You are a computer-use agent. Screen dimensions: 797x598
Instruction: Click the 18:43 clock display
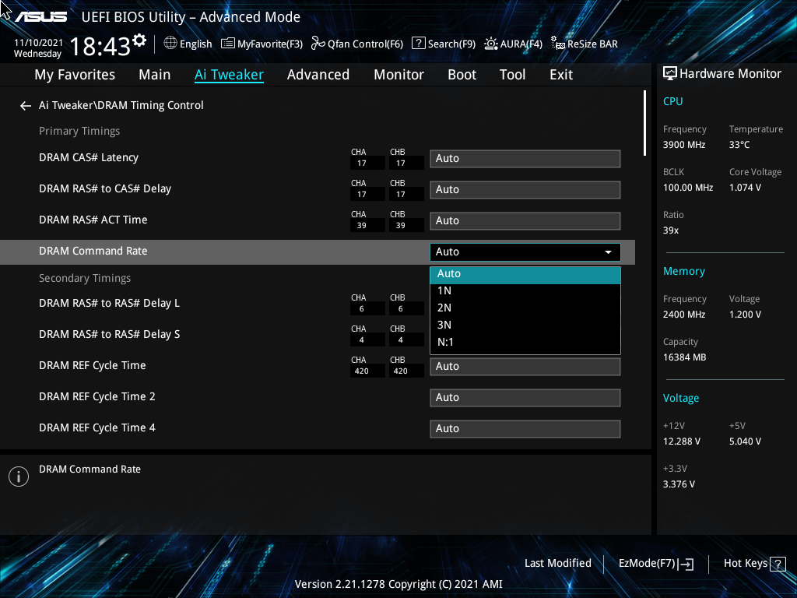pyautogui.click(x=100, y=47)
